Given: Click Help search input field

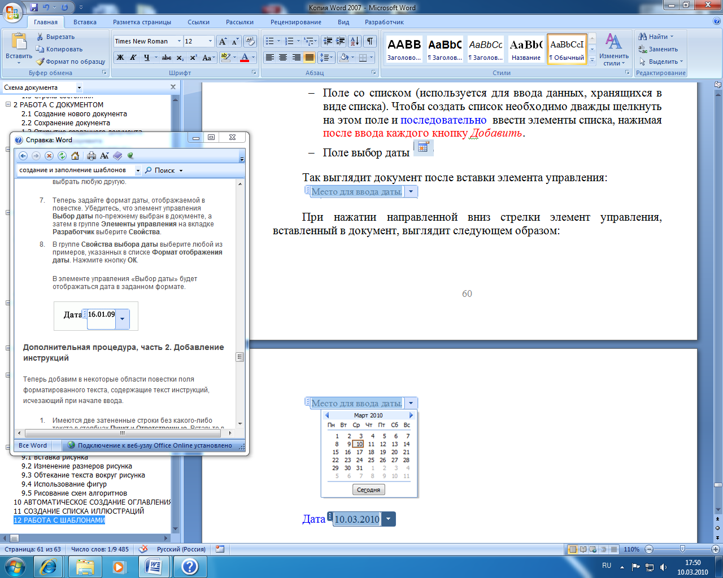Looking at the screenshot, I should point(76,170).
